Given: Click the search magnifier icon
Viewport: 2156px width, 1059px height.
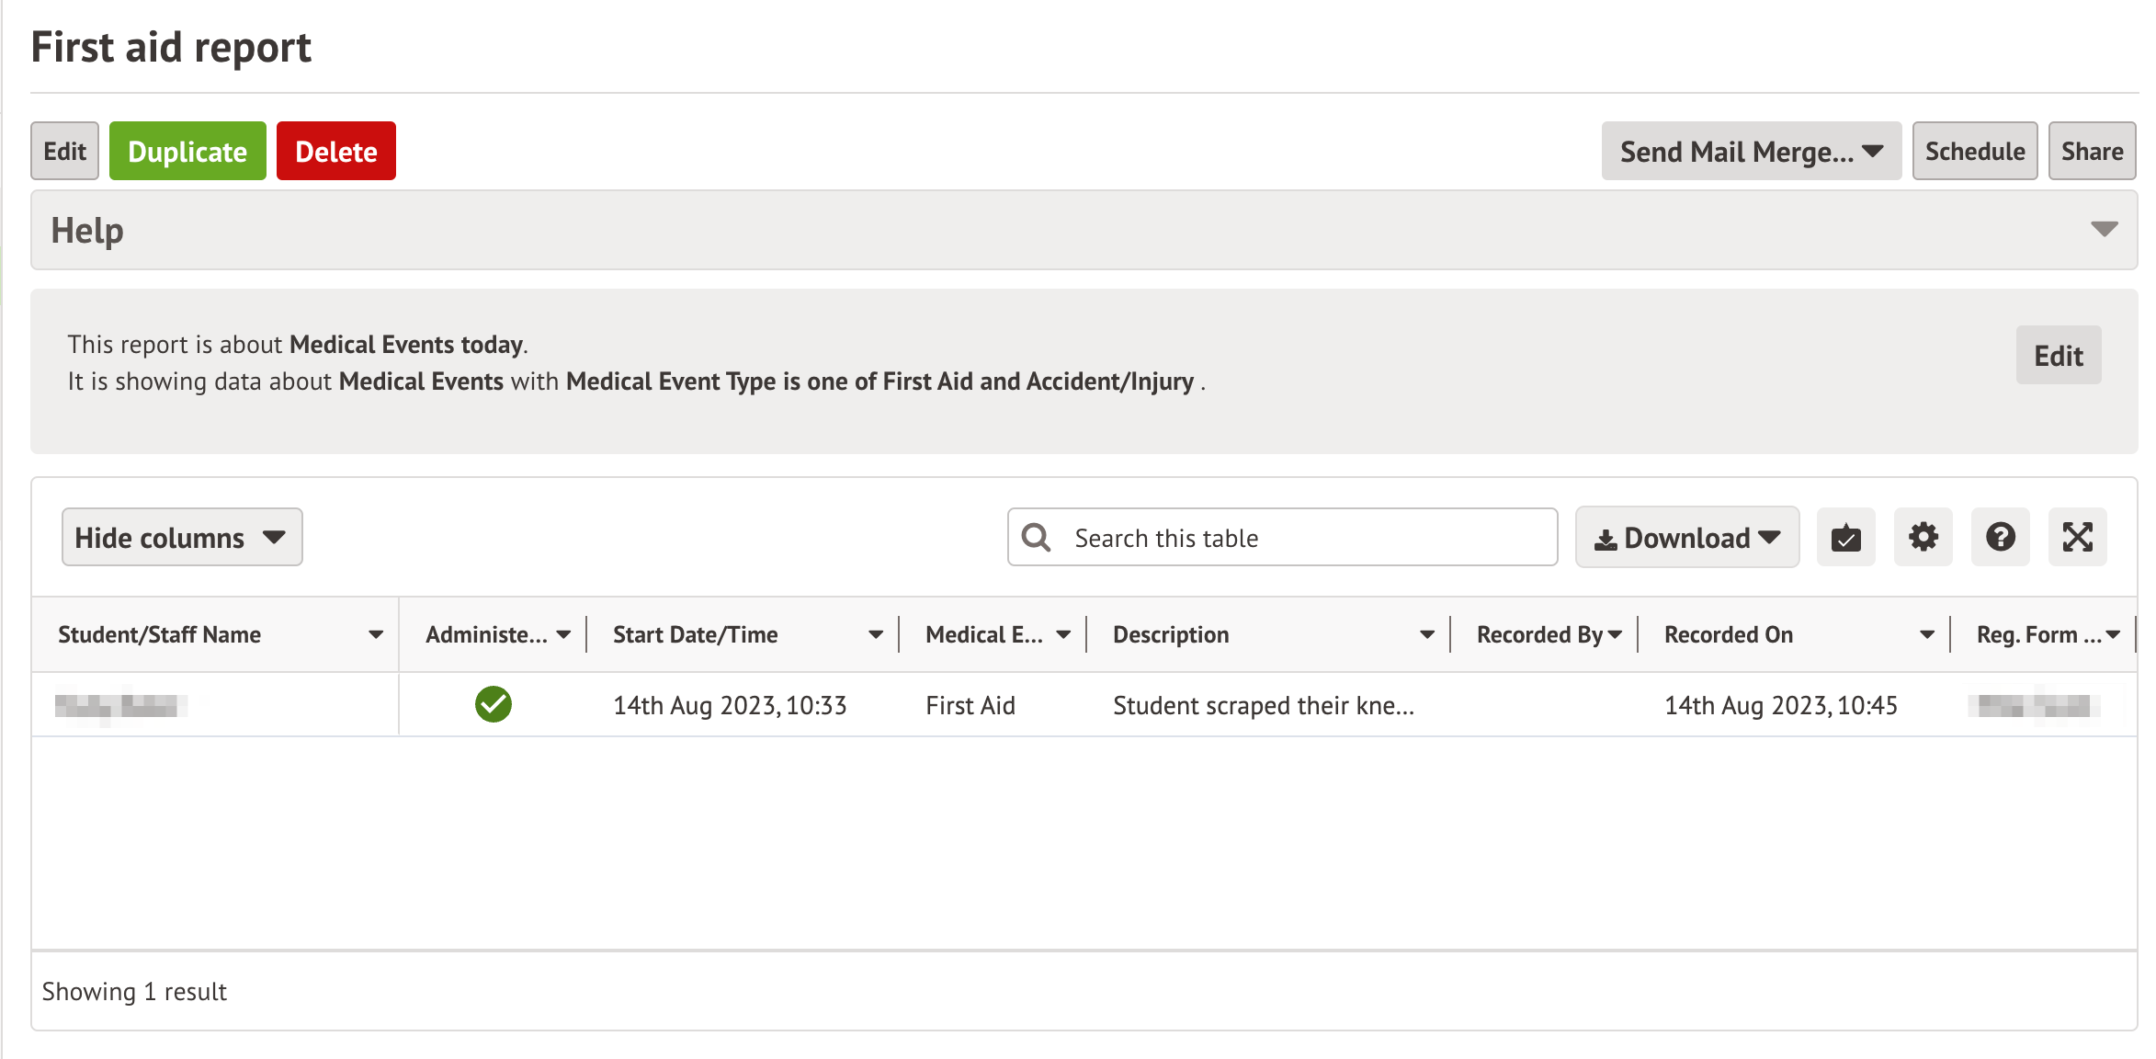Looking at the screenshot, I should [1037, 537].
